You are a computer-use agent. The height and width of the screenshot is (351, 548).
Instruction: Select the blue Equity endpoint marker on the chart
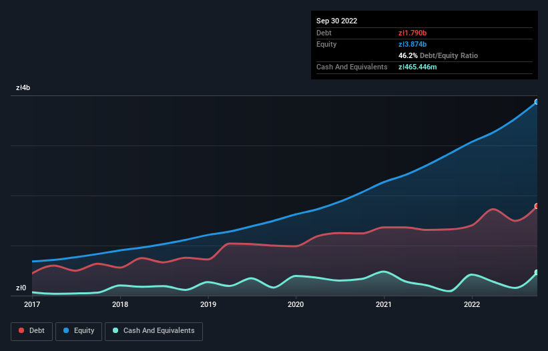537,102
